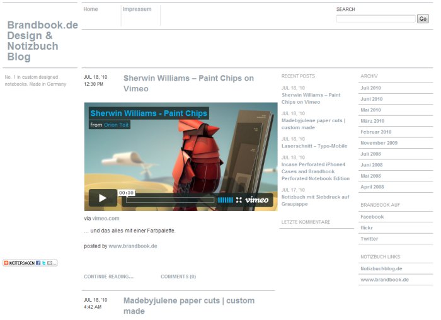The height and width of the screenshot is (320, 441).
Task: Open Comments (0) link
Action: click(x=178, y=277)
